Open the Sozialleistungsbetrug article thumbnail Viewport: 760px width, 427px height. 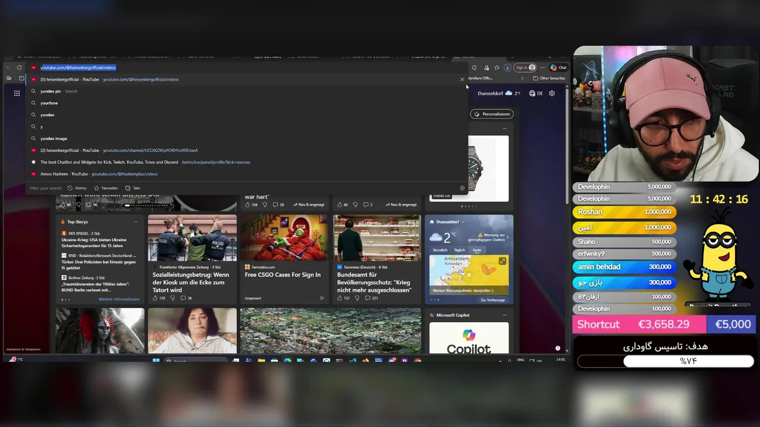pyautogui.click(x=192, y=238)
